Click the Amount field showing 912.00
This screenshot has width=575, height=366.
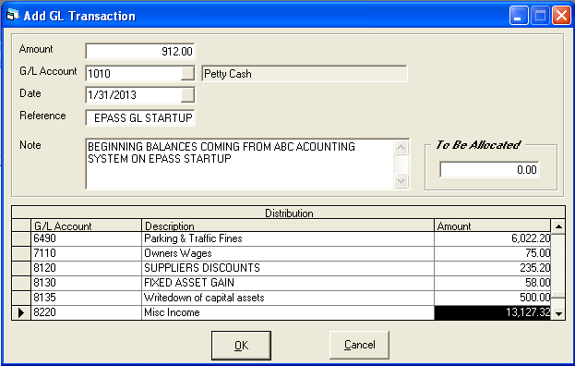click(140, 51)
